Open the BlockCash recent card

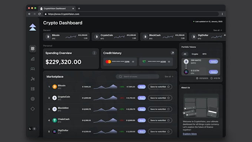click(x=163, y=37)
